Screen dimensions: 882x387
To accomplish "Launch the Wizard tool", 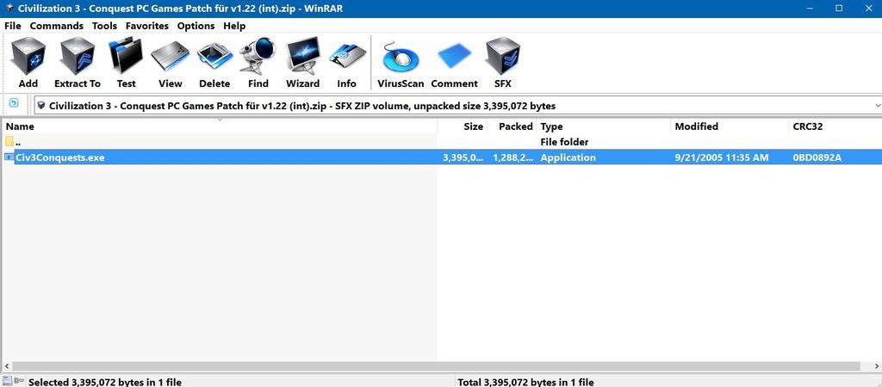I will [x=302, y=62].
